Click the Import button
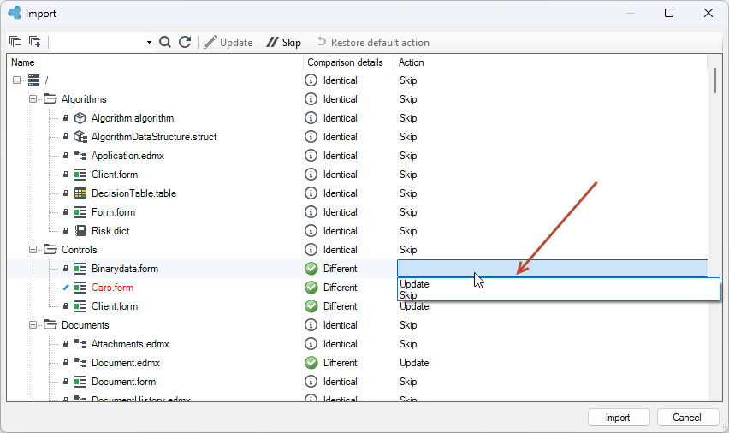The image size is (729, 433). [619, 418]
